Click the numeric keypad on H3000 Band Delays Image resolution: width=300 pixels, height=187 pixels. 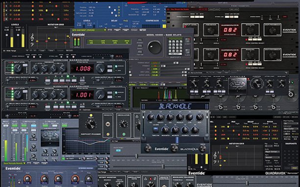[x=175, y=47]
